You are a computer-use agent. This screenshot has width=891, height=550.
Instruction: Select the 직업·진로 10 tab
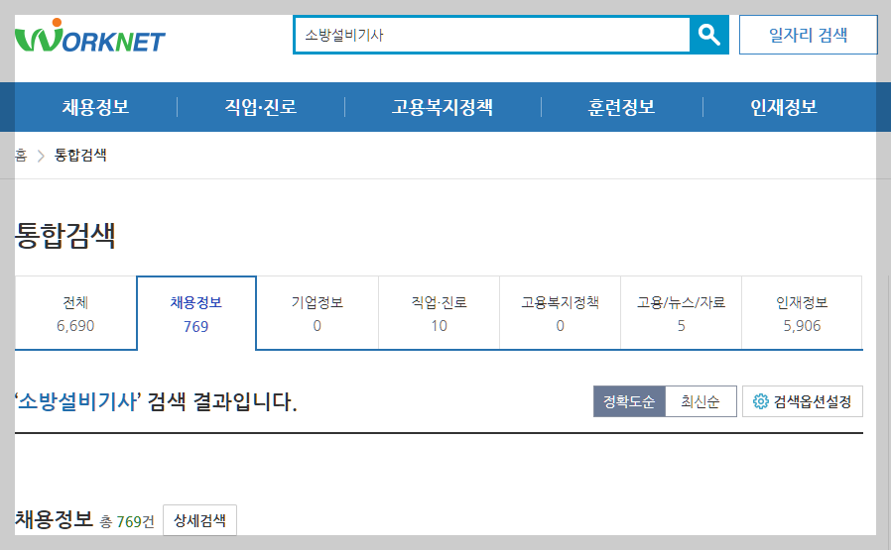point(439,313)
